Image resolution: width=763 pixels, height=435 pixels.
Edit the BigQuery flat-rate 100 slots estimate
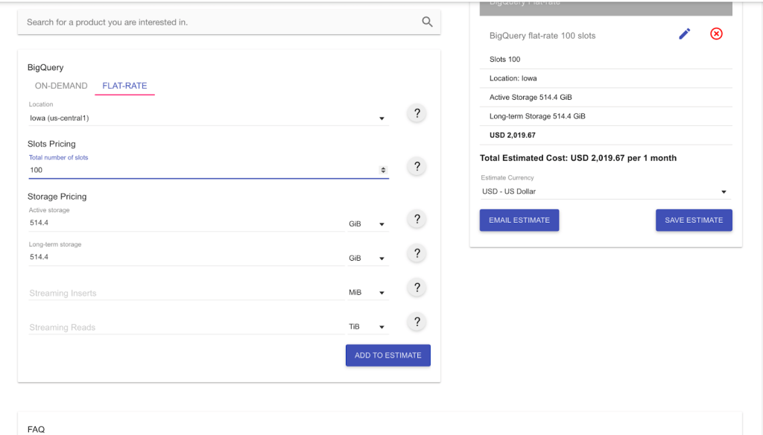pos(684,34)
